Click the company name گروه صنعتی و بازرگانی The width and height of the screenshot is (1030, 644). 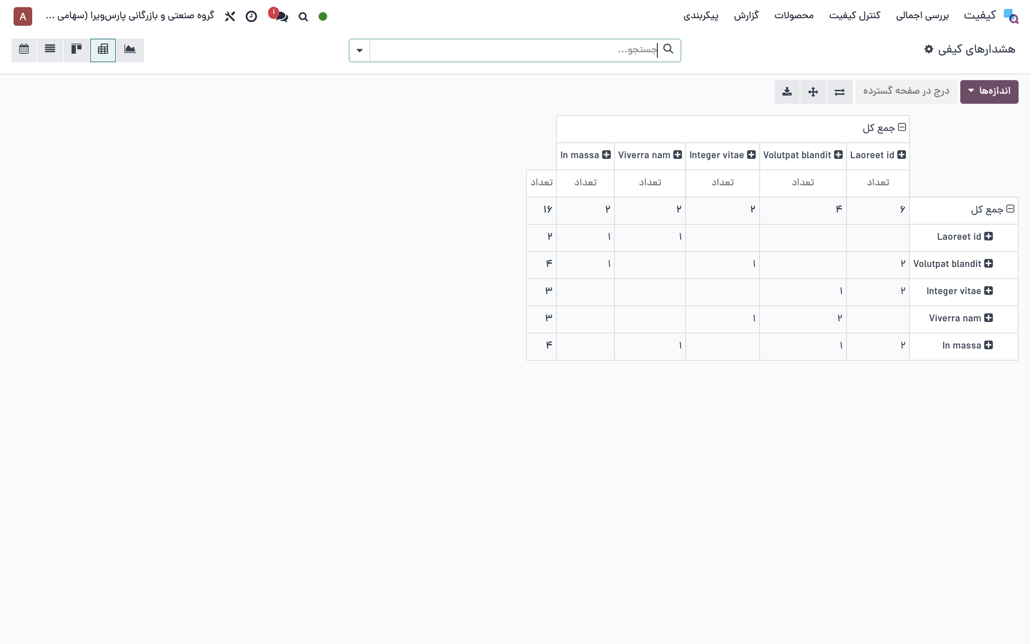[129, 16]
